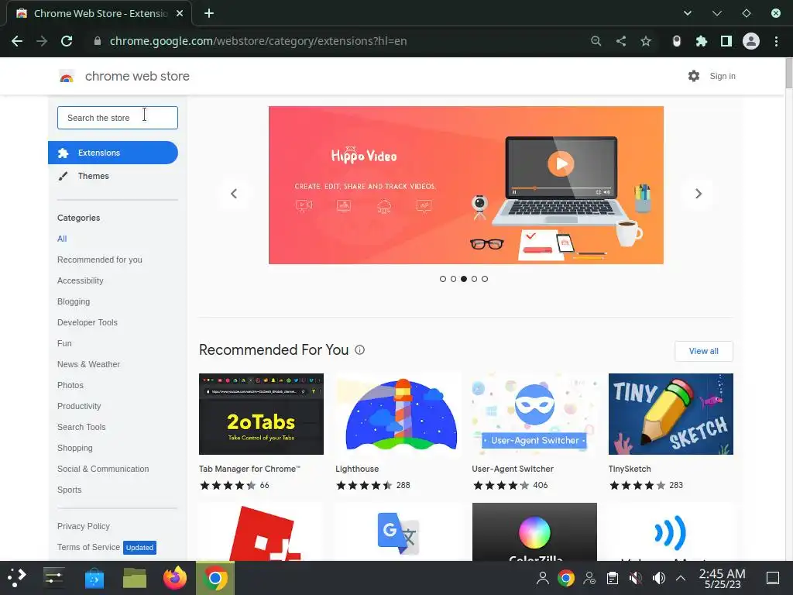
Task: Open the User-Agent Switcher extension
Action: tap(534, 432)
